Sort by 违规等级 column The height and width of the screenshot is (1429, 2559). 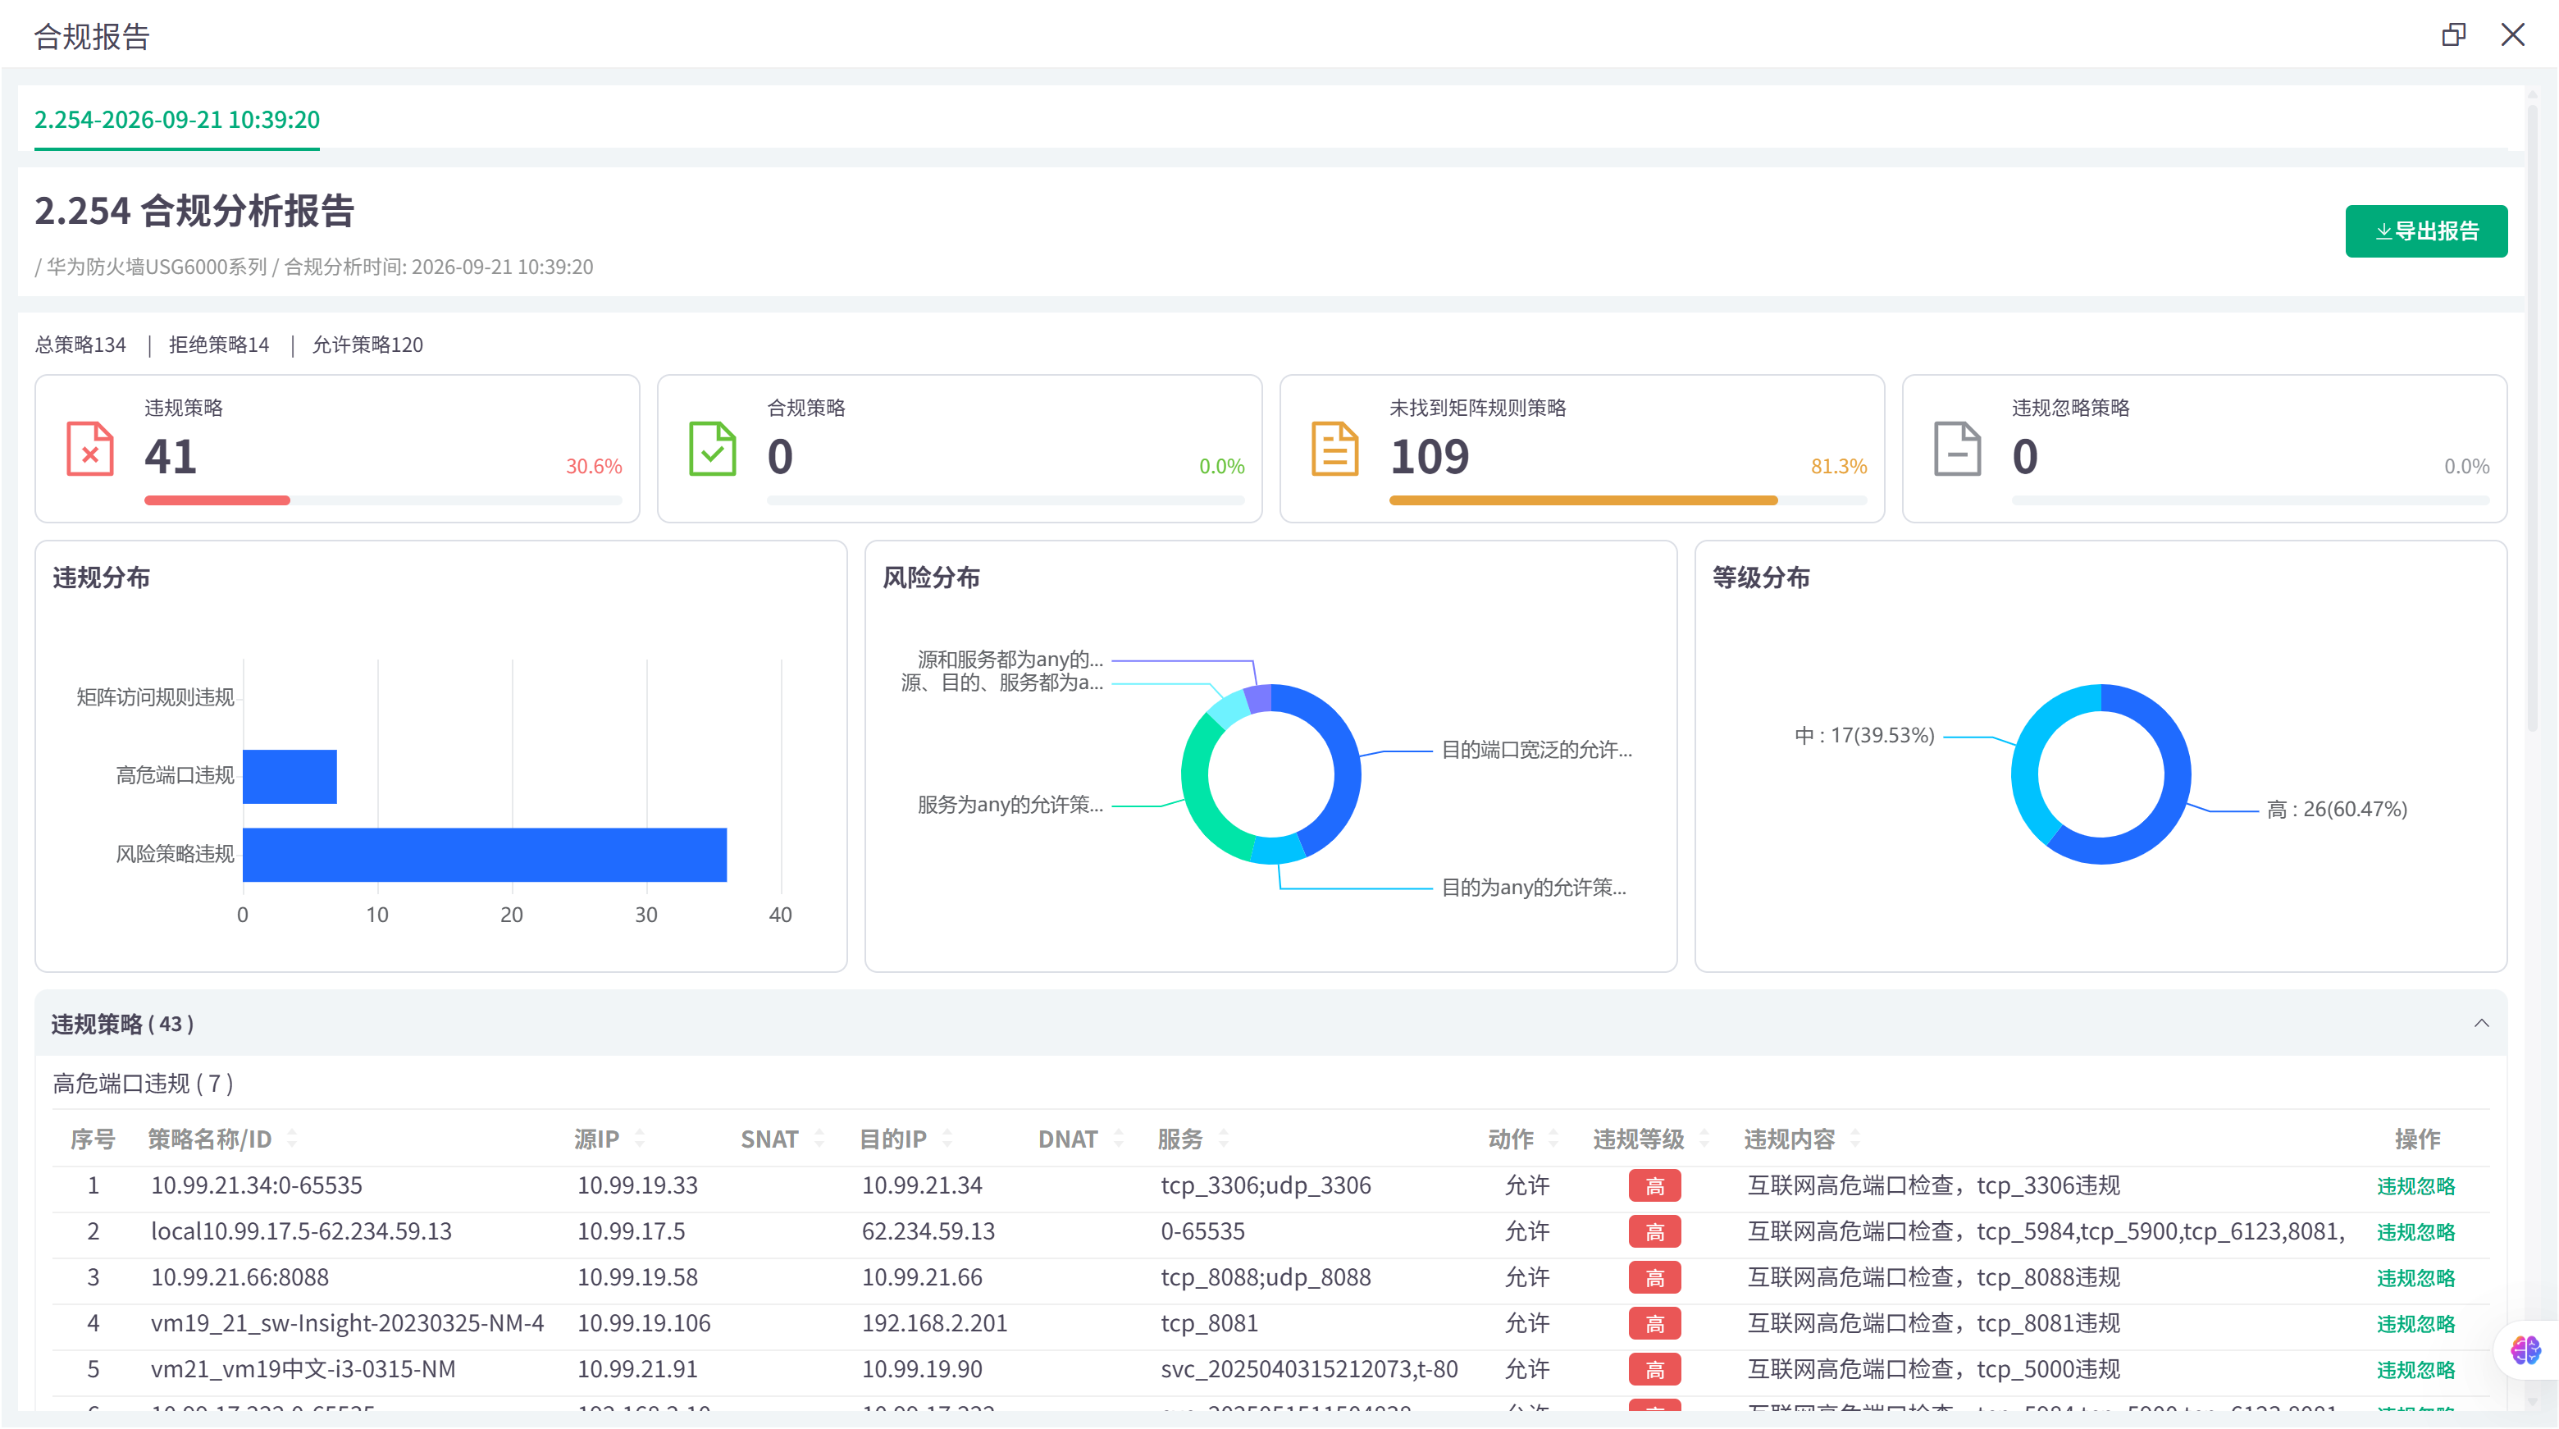(1704, 1139)
